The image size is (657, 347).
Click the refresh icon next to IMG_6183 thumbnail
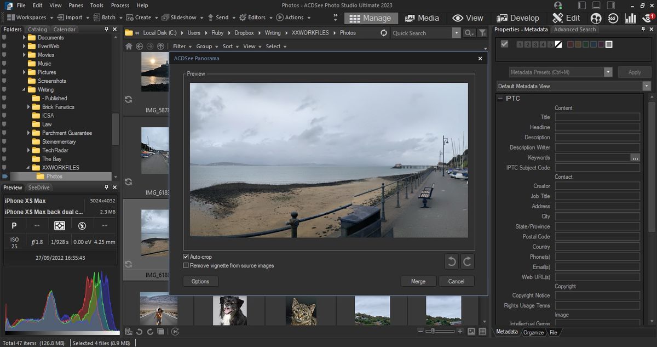click(x=128, y=181)
